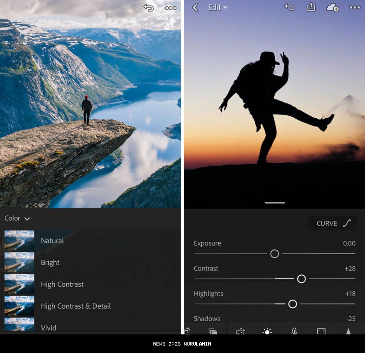365x353 pixels.
Task: Open the overflow menu in the Edit header
Action: coord(355,7)
